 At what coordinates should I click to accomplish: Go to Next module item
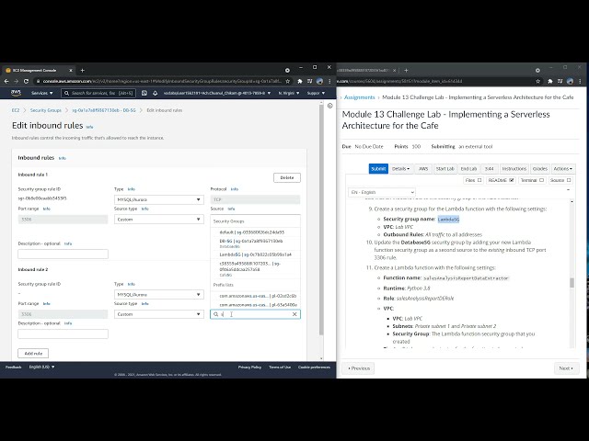coord(567,368)
